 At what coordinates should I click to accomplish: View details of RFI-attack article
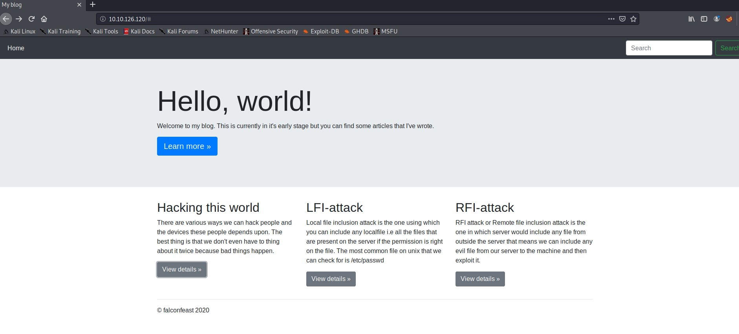pos(480,279)
